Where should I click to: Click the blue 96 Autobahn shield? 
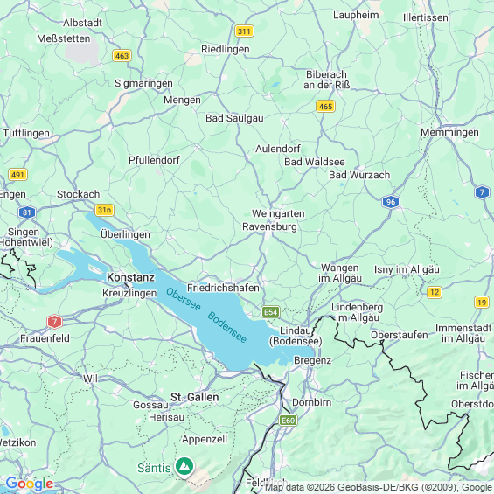[x=390, y=202]
